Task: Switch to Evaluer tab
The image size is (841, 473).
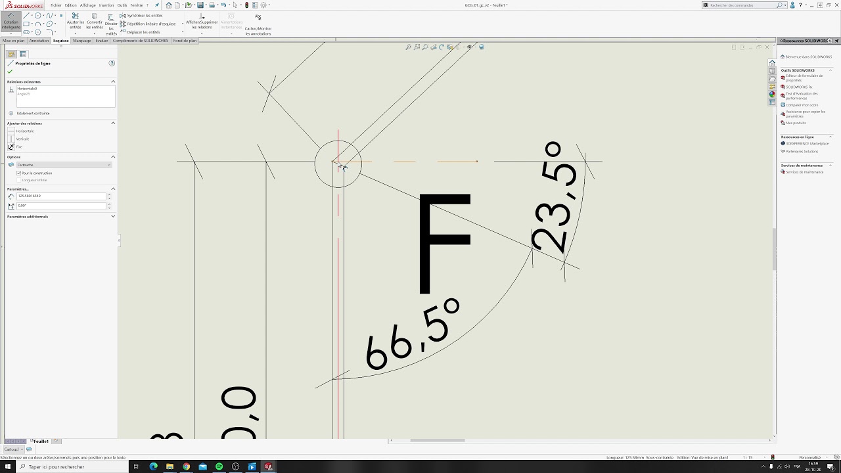Action: (101, 41)
